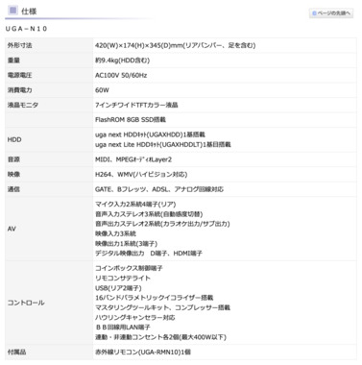This screenshot has width=362, height=365.
Task: Click the 重量 row label
Action: [13, 61]
